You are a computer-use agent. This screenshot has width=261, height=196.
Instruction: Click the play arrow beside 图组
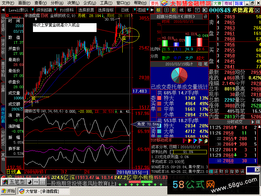pos(152,10)
